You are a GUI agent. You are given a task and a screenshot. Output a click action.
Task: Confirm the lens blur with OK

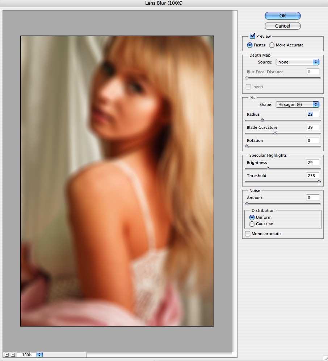282,16
